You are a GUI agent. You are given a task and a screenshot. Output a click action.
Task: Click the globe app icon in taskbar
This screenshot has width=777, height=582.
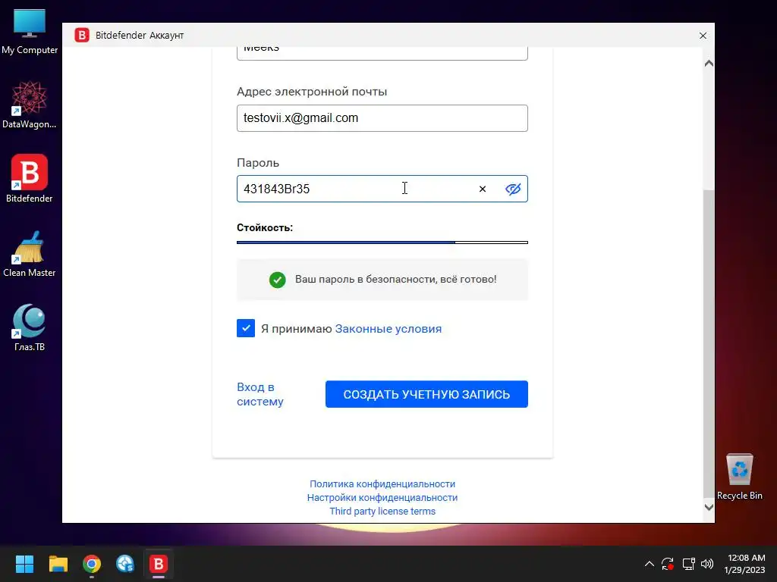pos(125,564)
